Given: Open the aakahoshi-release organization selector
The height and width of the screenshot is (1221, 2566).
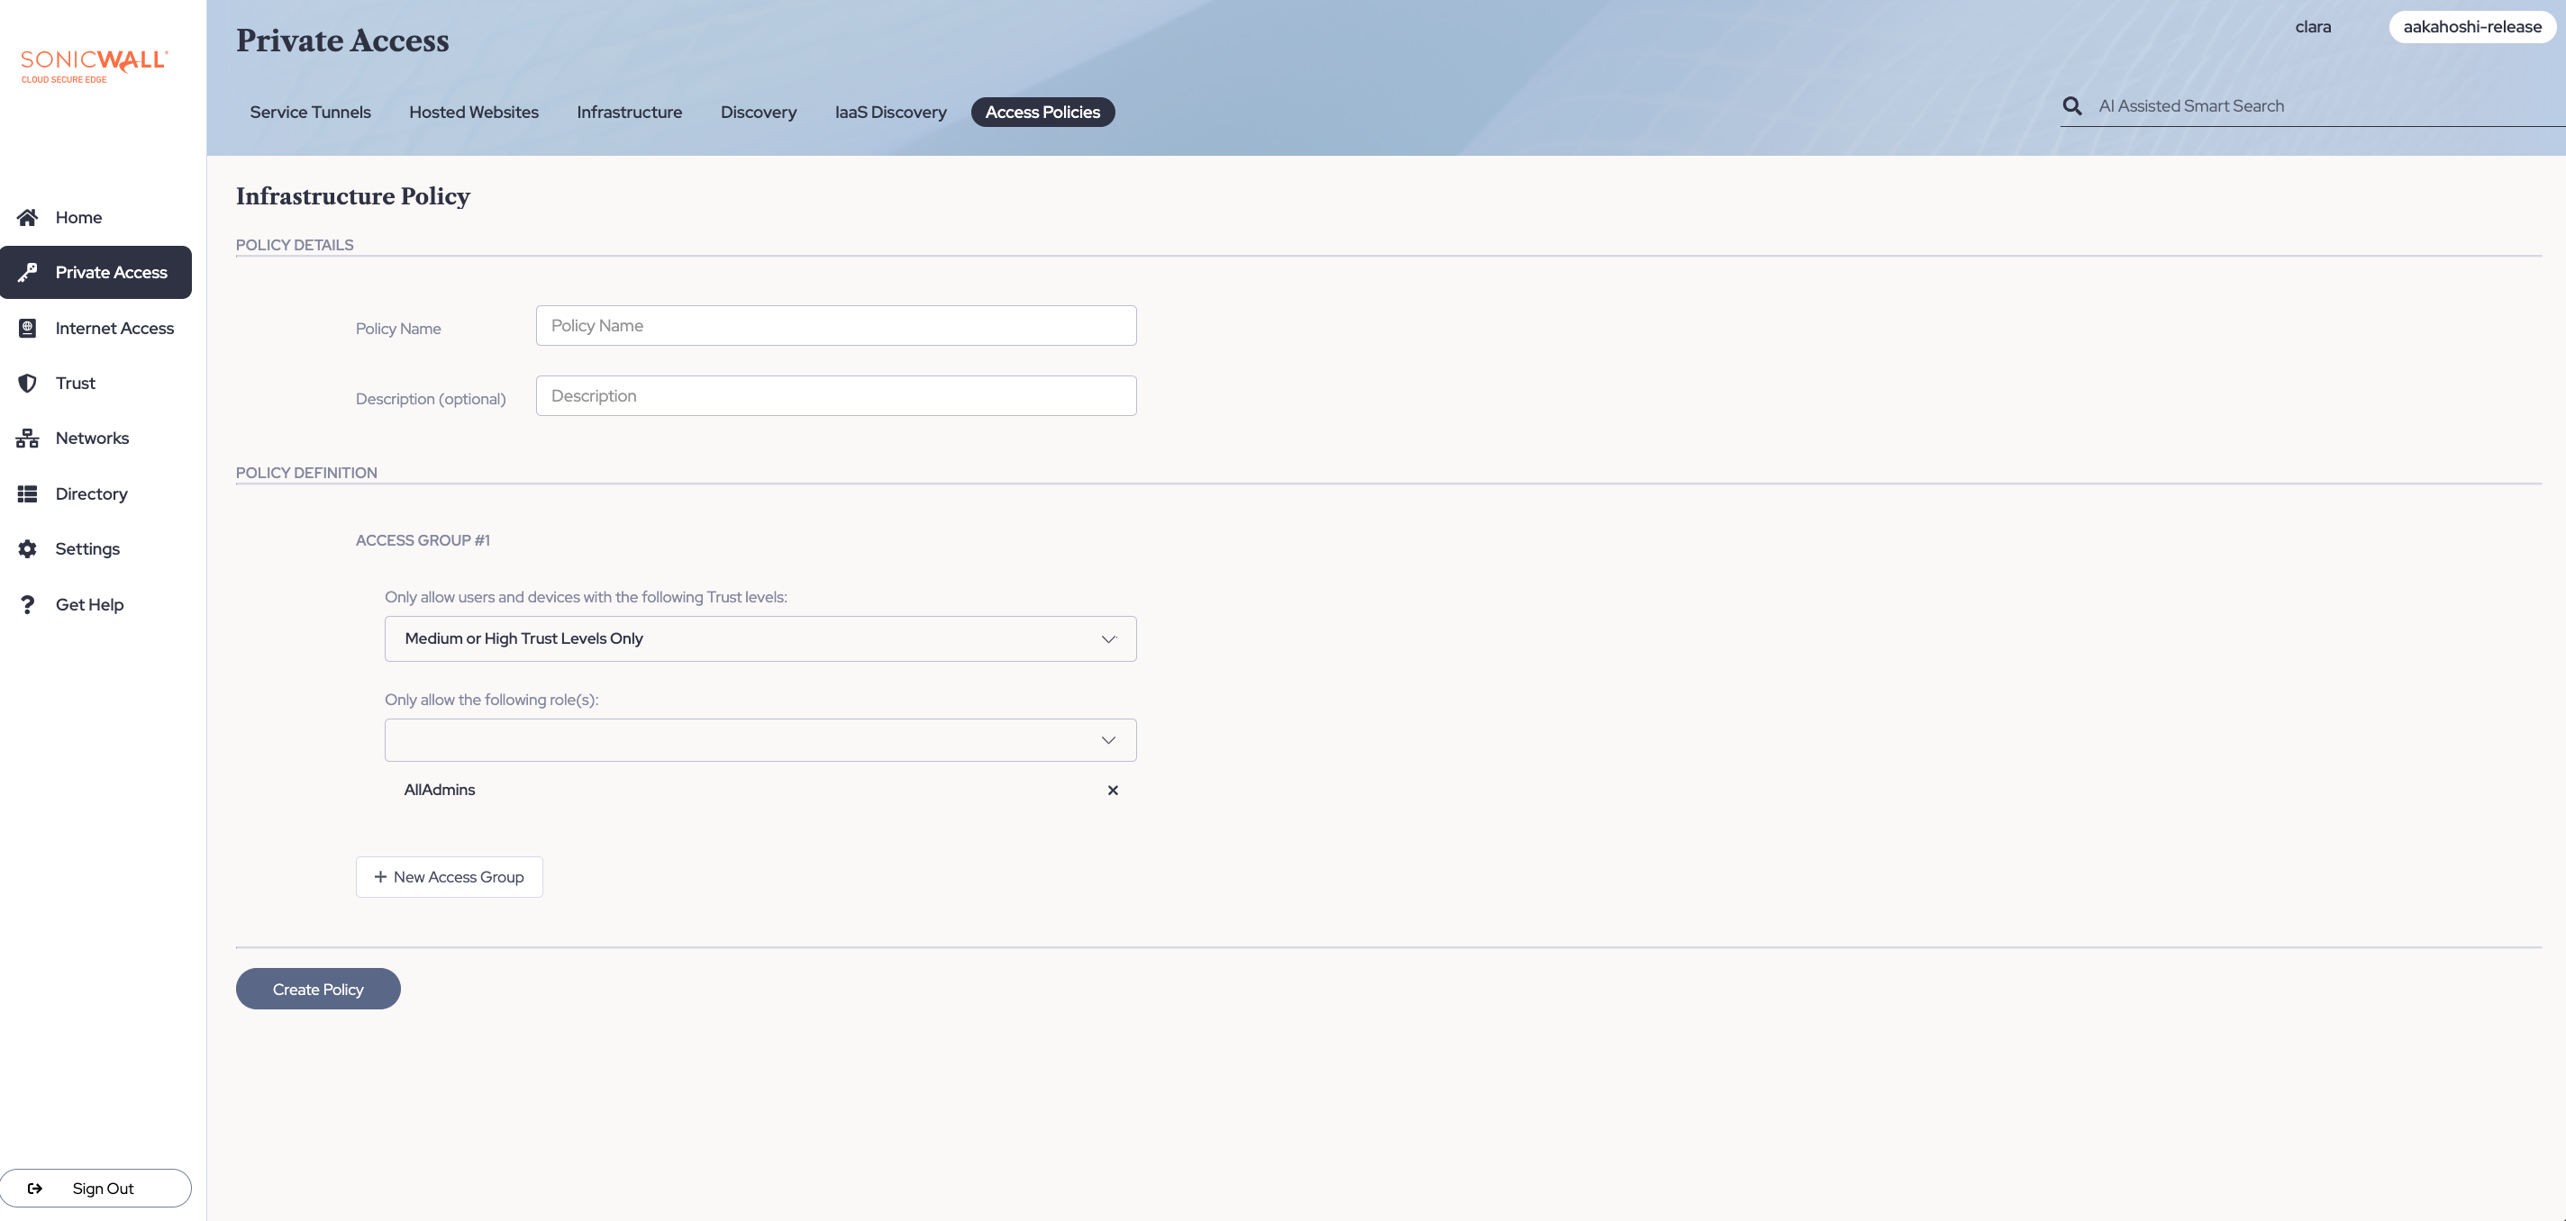Looking at the screenshot, I should [2471, 27].
